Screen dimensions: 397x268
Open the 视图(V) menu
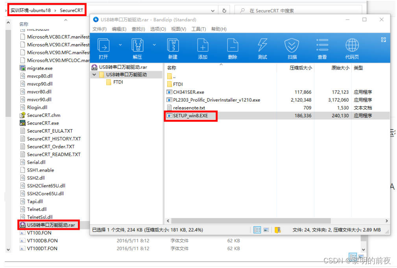tap(179, 29)
